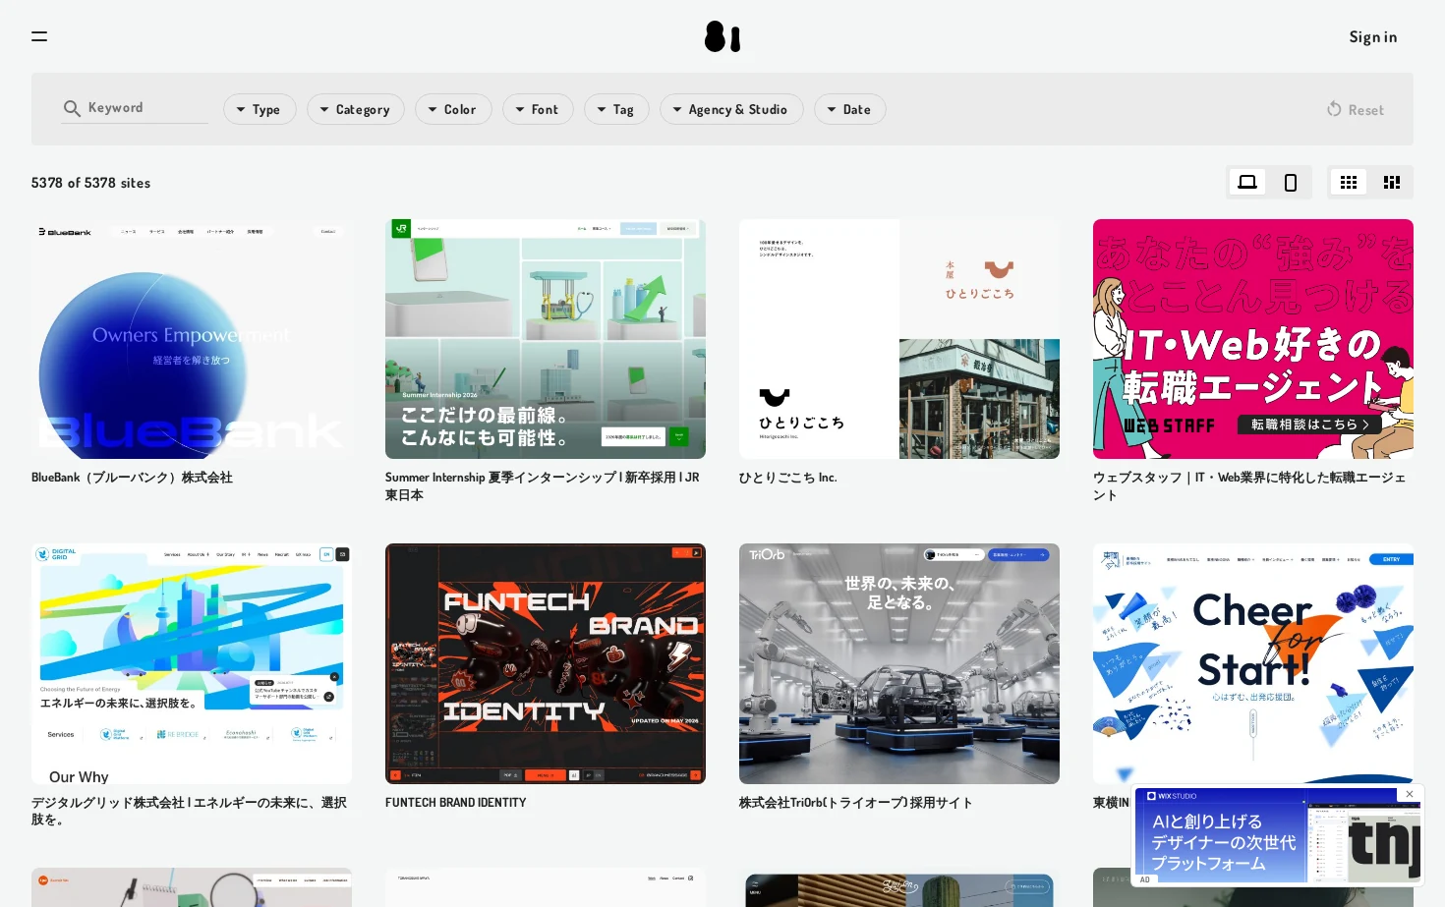
Task: Click the 81 site logo
Action: (x=722, y=36)
